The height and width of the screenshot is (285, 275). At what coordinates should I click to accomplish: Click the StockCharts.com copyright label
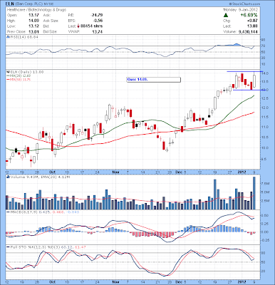click(244, 4)
